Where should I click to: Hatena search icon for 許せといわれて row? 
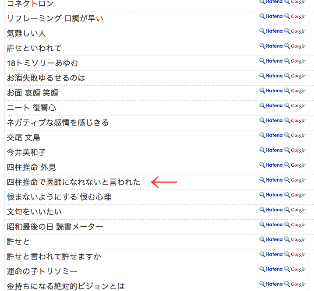click(271, 46)
